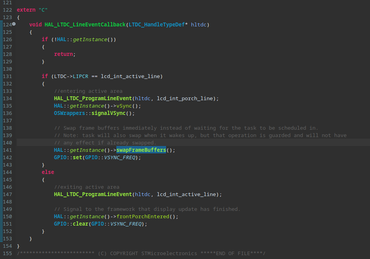This screenshot has width=370, height=259.
Task: Place cursor on the extern "C" keyword
Action: coord(26,9)
